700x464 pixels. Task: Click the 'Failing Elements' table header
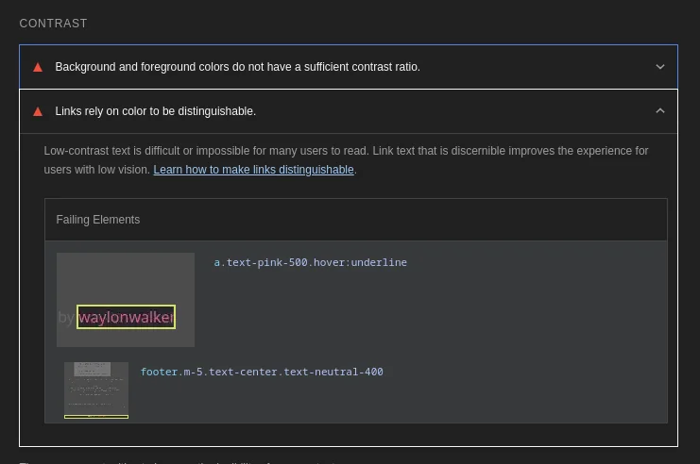click(97, 220)
